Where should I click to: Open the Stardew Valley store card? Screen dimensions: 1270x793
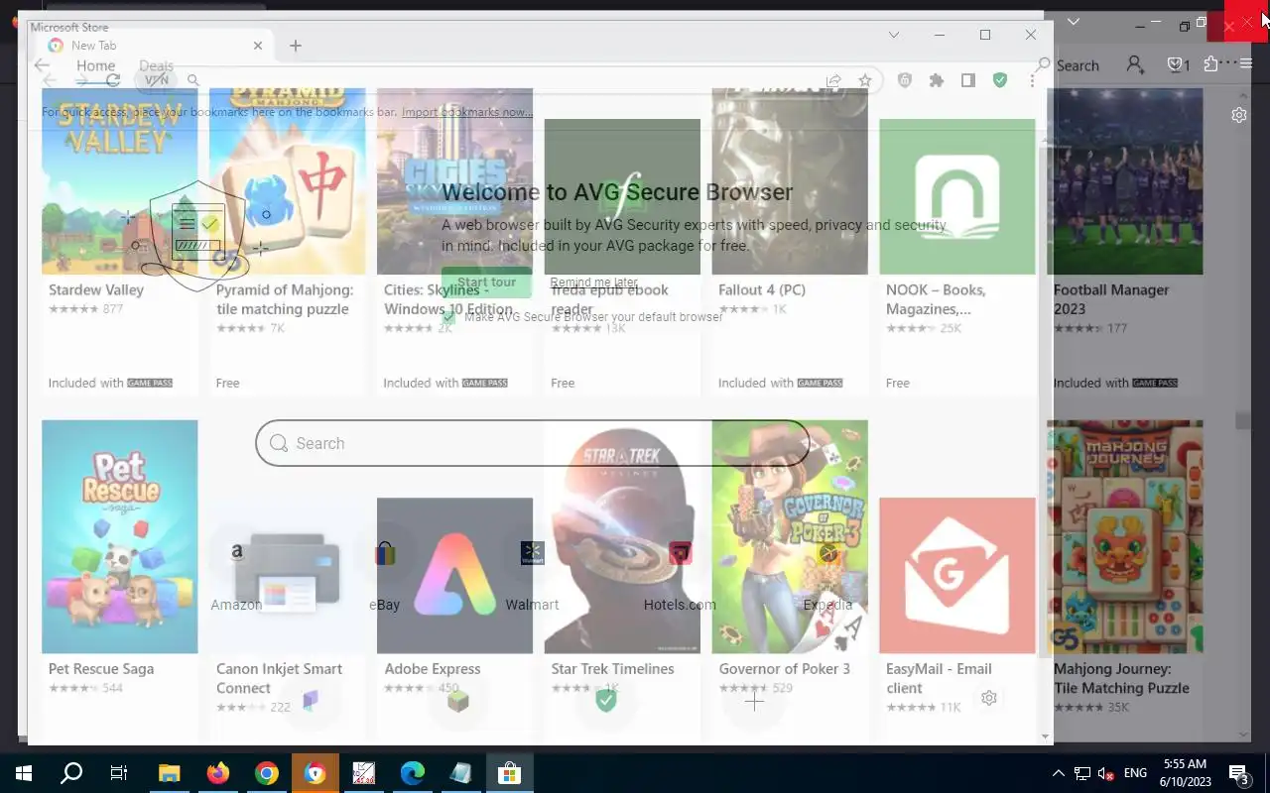click(x=119, y=241)
